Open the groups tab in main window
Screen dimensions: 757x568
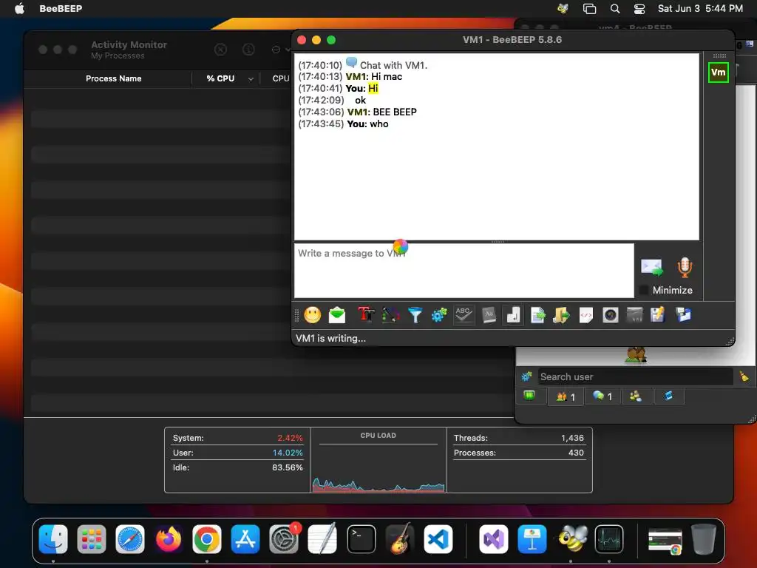[x=636, y=396]
